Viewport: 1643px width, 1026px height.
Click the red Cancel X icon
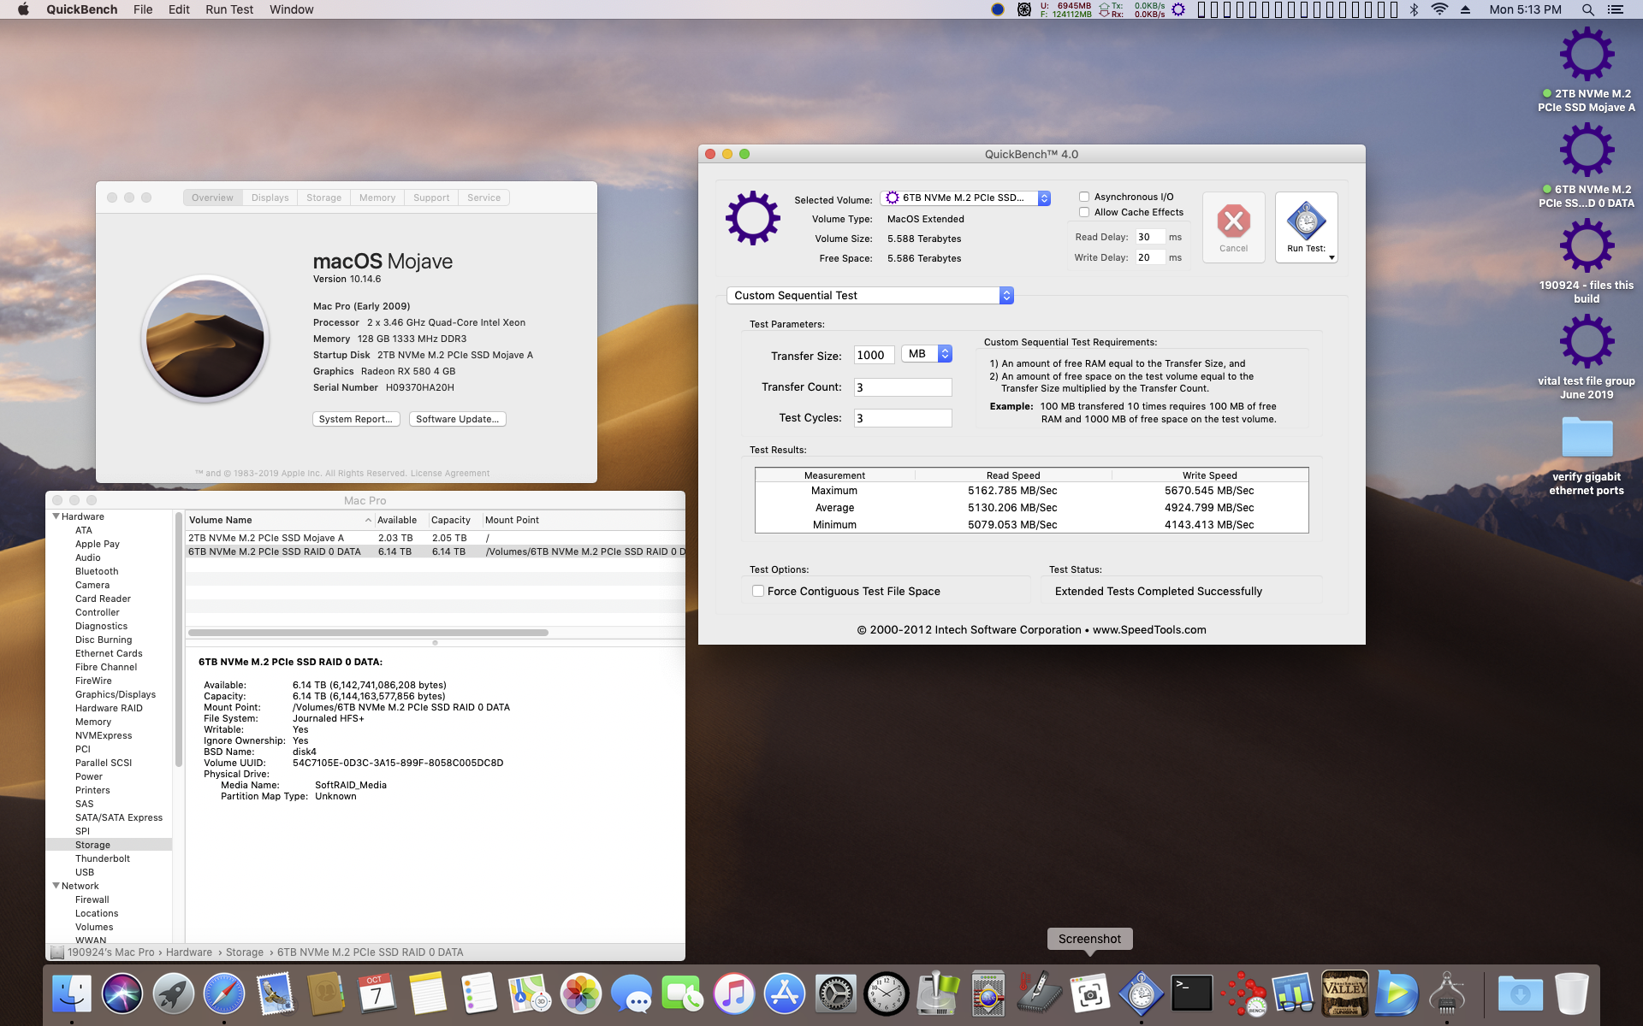(x=1233, y=222)
